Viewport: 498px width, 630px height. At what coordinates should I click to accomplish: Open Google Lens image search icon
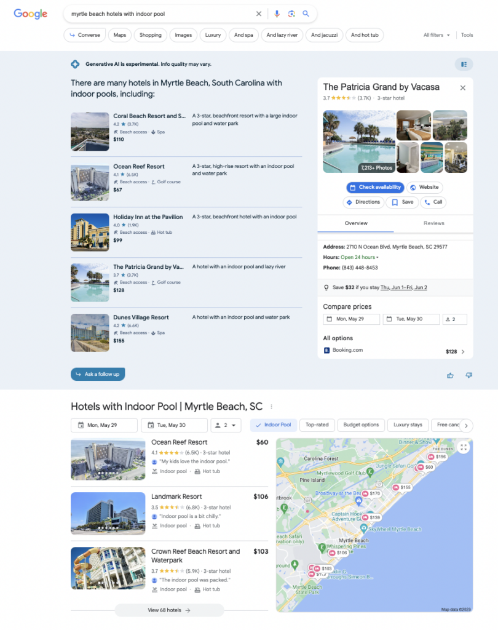[291, 14]
